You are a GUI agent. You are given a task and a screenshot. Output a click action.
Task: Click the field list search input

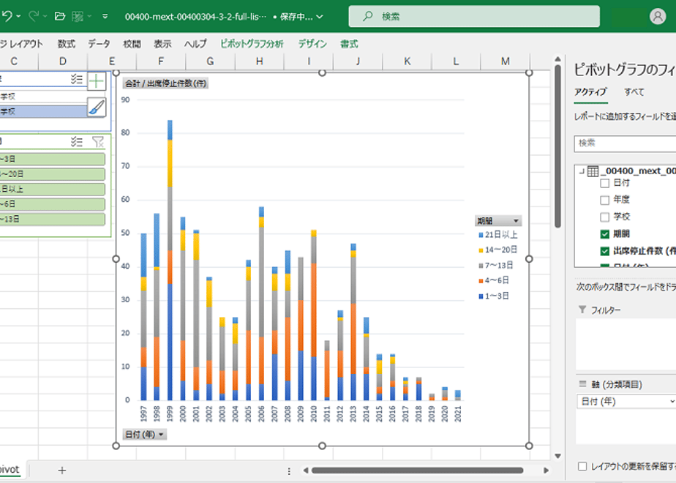click(x=625, y=143)
